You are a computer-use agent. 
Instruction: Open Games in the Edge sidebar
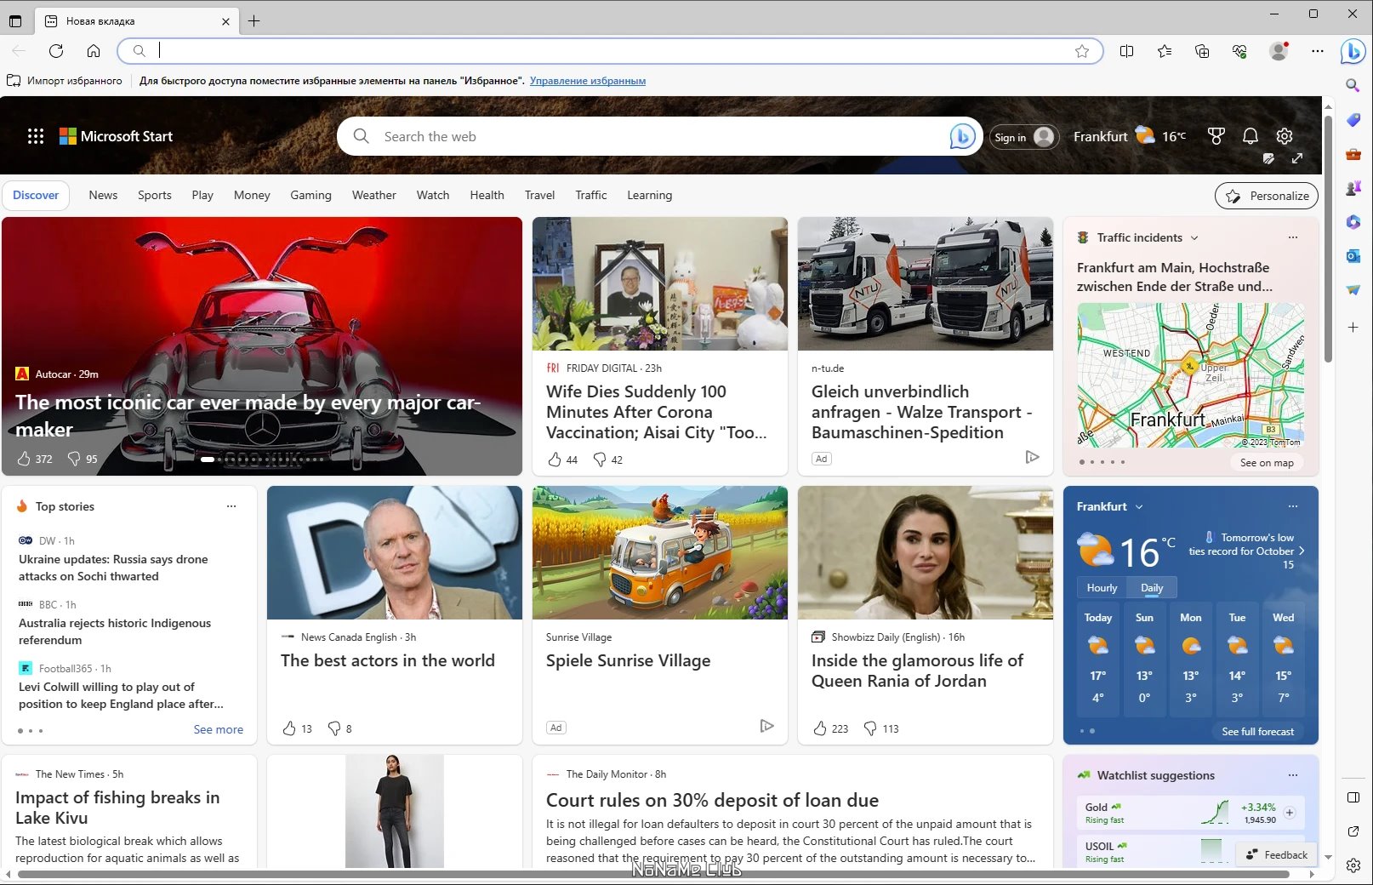[x=1353, y=188]
